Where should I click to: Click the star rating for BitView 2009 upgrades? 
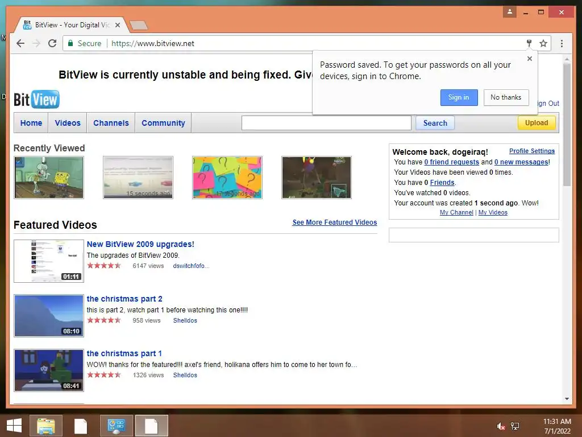click(104, 265)
